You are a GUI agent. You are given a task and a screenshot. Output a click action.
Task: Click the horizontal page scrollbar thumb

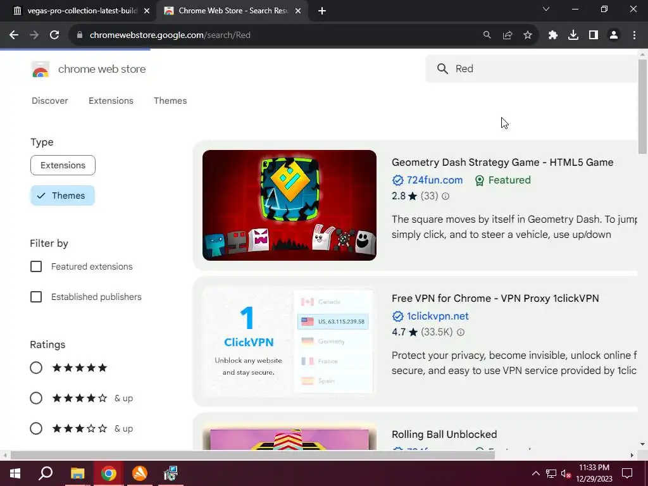252,456
